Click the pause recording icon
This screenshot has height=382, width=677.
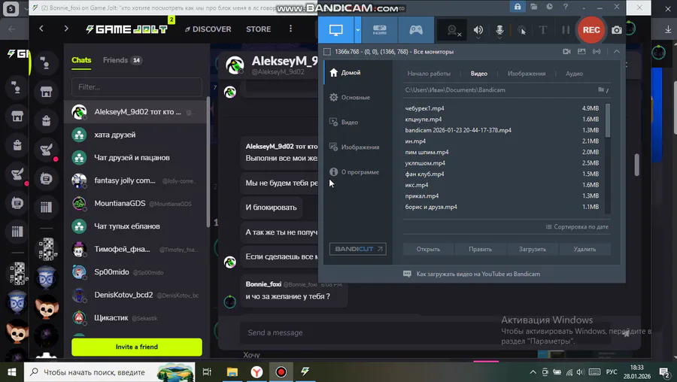566,30
